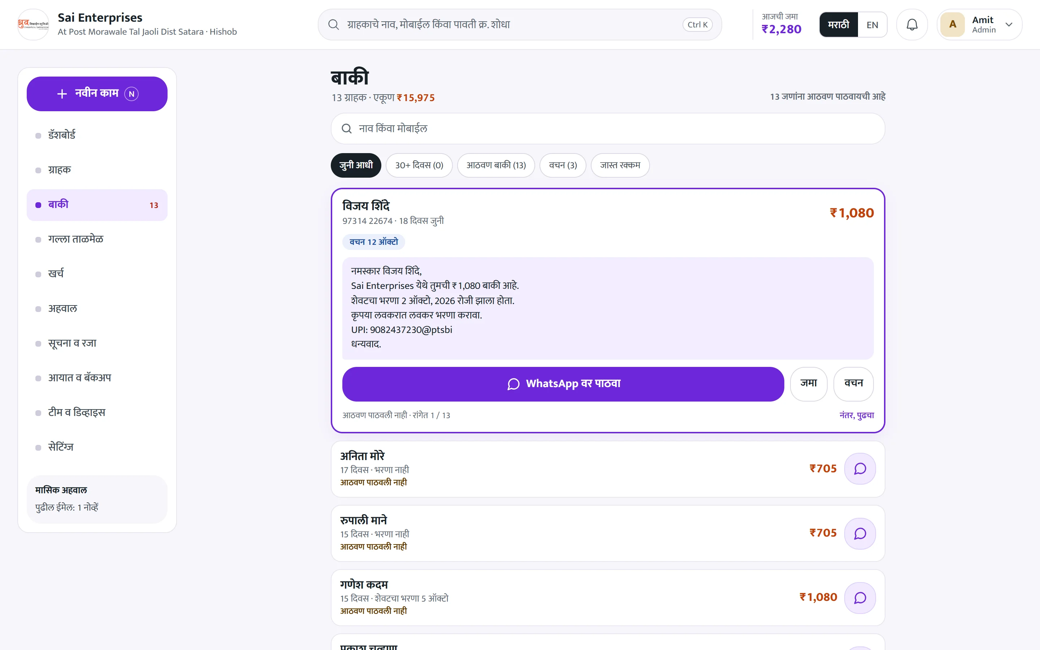Click the Amit avatar icon
The width and height of the screenshot is (1040, 650).
[952, 25]
